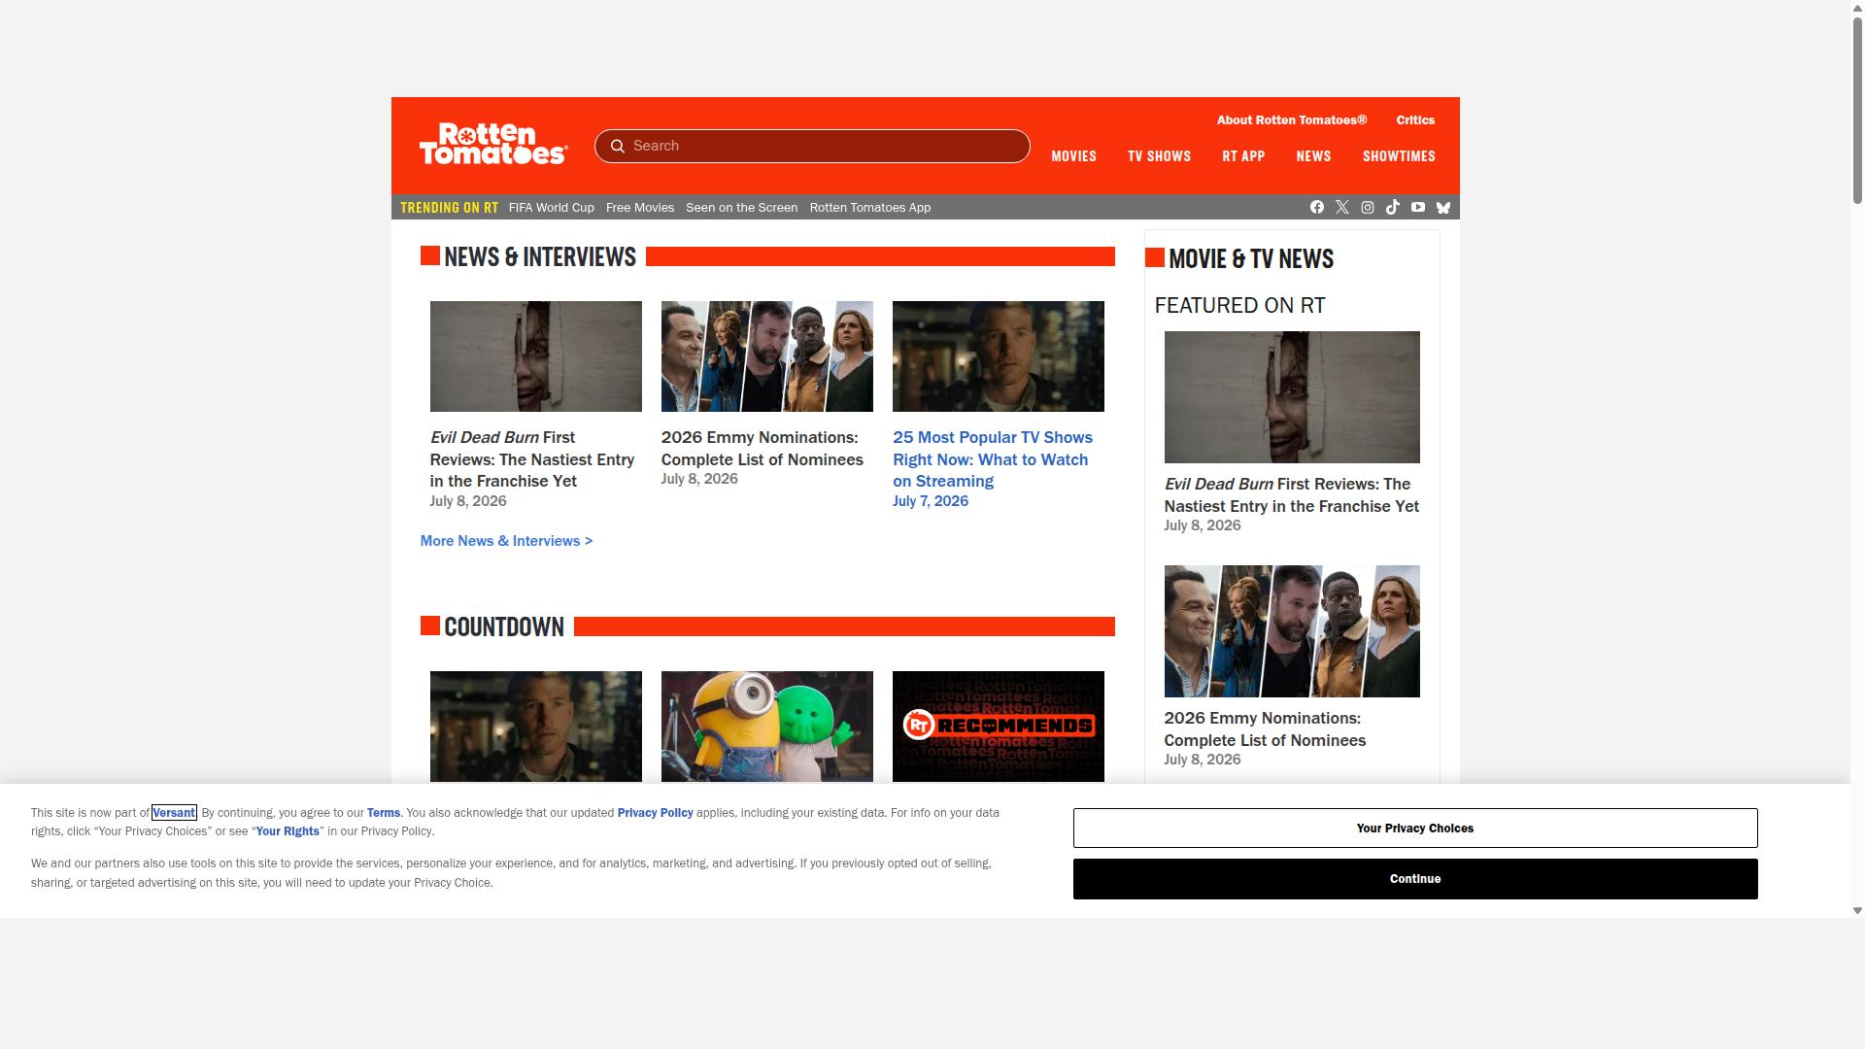The height and width of the screenshot is (1049, 1865).
Task: Open 2026 Emmy Nominations headline in News & Interviews
Action: 763,449
